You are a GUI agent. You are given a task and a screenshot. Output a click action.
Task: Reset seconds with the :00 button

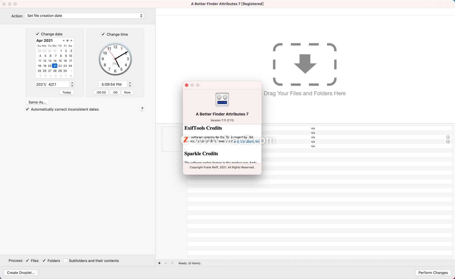pos(115,92)
